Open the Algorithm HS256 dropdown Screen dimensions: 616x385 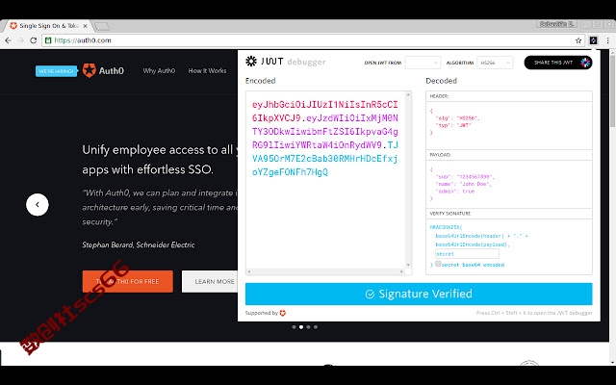point(495,63)
